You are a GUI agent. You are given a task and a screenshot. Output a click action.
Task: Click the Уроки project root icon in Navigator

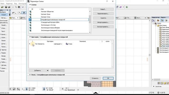pyautogui.click(x=156, y=23)
